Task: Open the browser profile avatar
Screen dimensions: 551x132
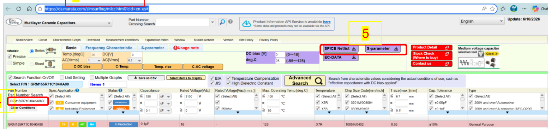Action: pyautogui.click(x=514, y=8)
